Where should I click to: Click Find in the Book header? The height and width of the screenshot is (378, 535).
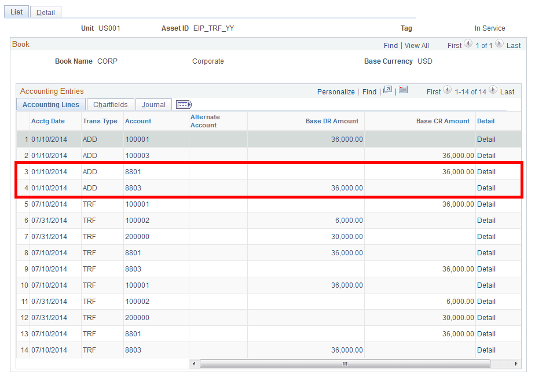[391, 45]
